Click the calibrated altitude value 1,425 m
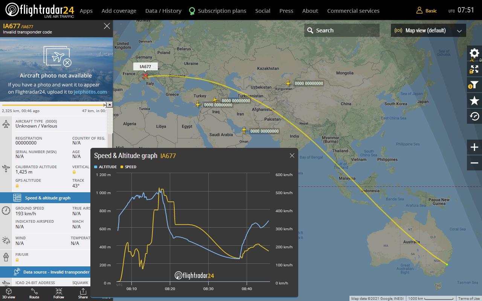482x301 pixels. click(x=24, y=172)
